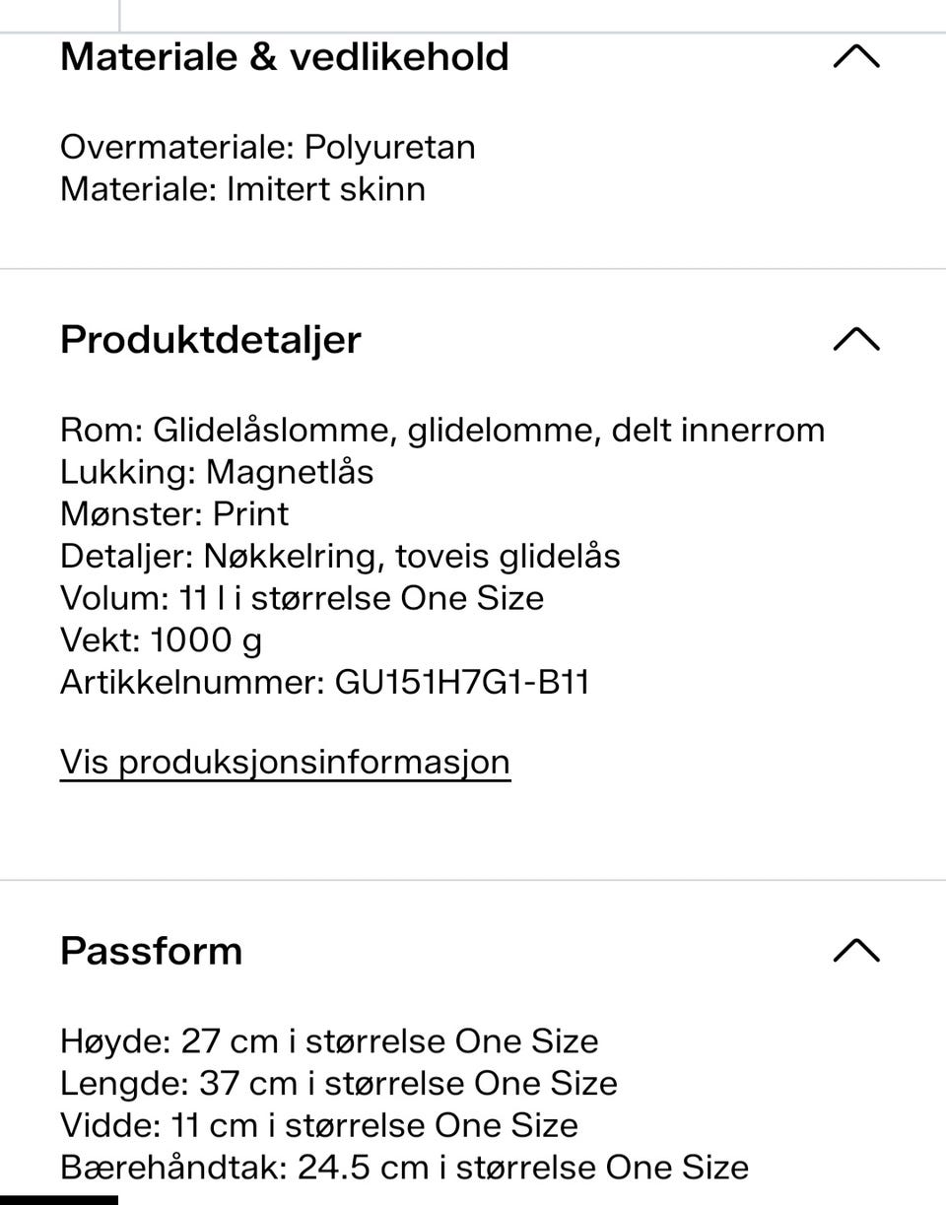Select the Artikkelnummer GU151H7G1-B11 text
Viewport: 946px width, 1205px height.
click(x=324, y=681)
